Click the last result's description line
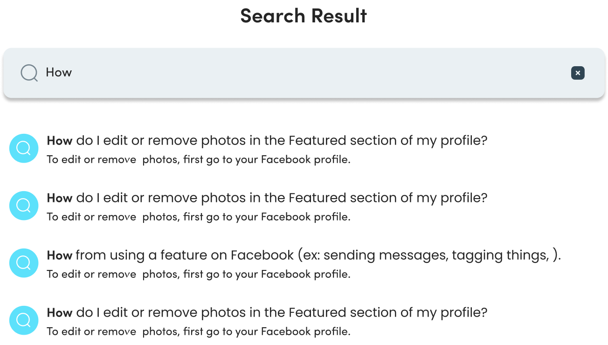Viewport: 608px width, 345px height. (199, 331)
